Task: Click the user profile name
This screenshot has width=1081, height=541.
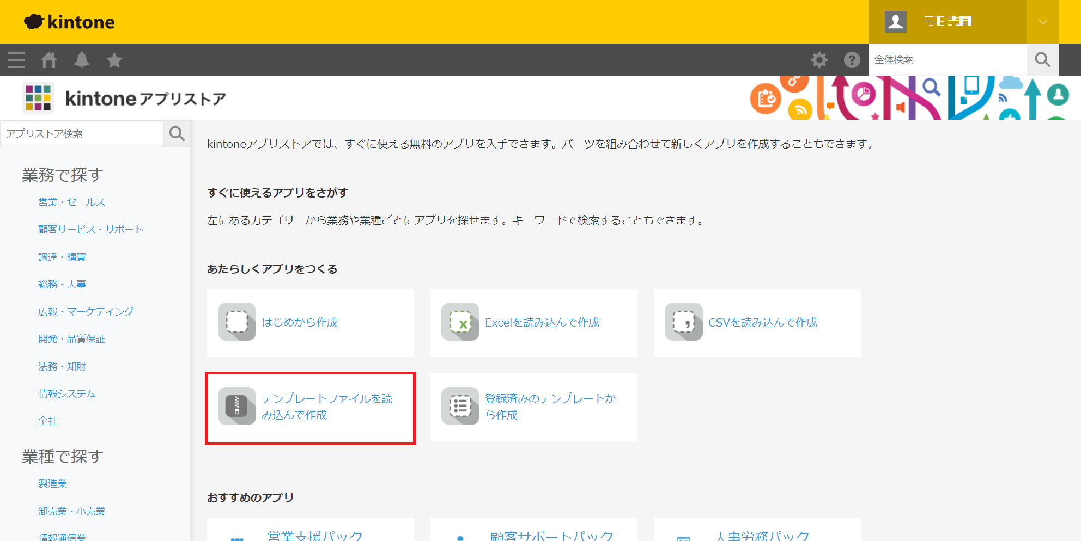Action: tap(948, 22)
